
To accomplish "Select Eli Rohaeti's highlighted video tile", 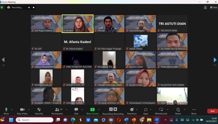I will tap(77, 24).
